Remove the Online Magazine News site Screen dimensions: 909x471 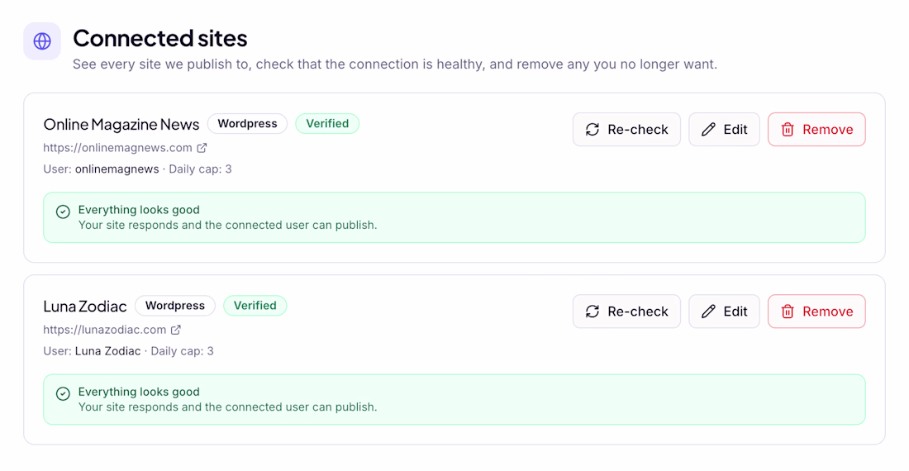tap(816, 129)
